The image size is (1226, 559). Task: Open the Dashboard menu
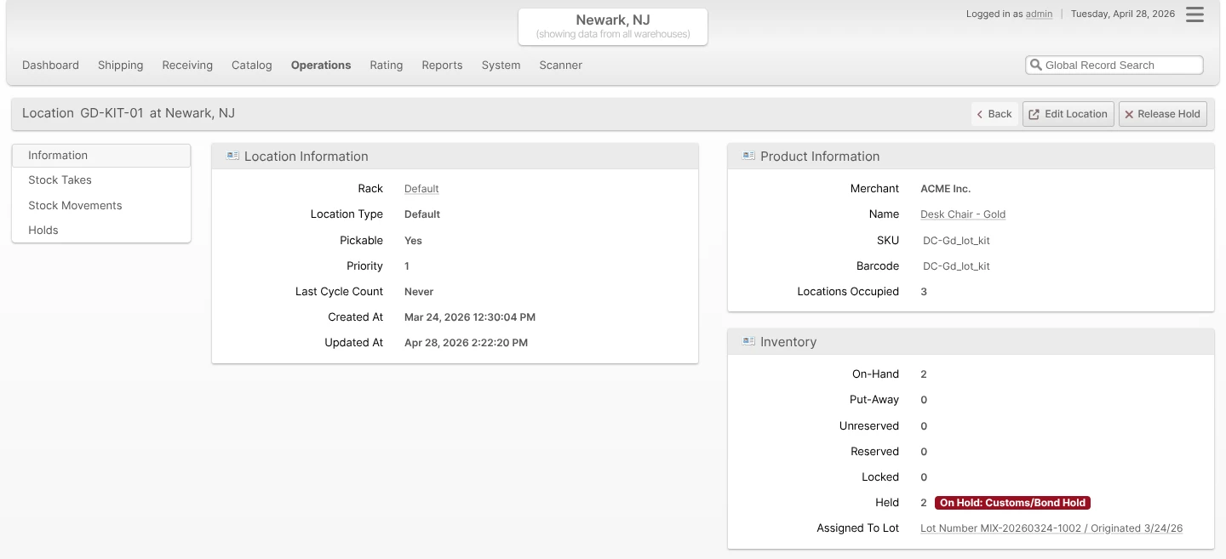point(50,65)
